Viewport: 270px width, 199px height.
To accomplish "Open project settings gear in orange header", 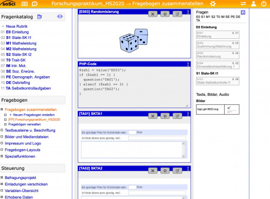I will (213, 4).
